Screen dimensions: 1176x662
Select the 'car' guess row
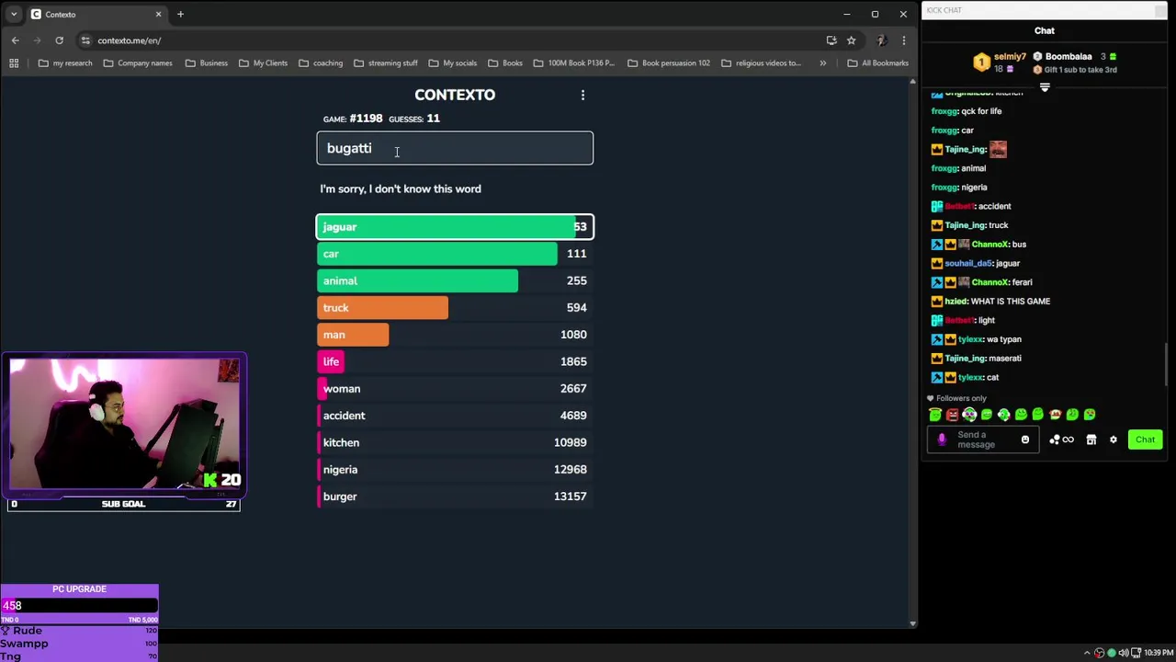455,254
